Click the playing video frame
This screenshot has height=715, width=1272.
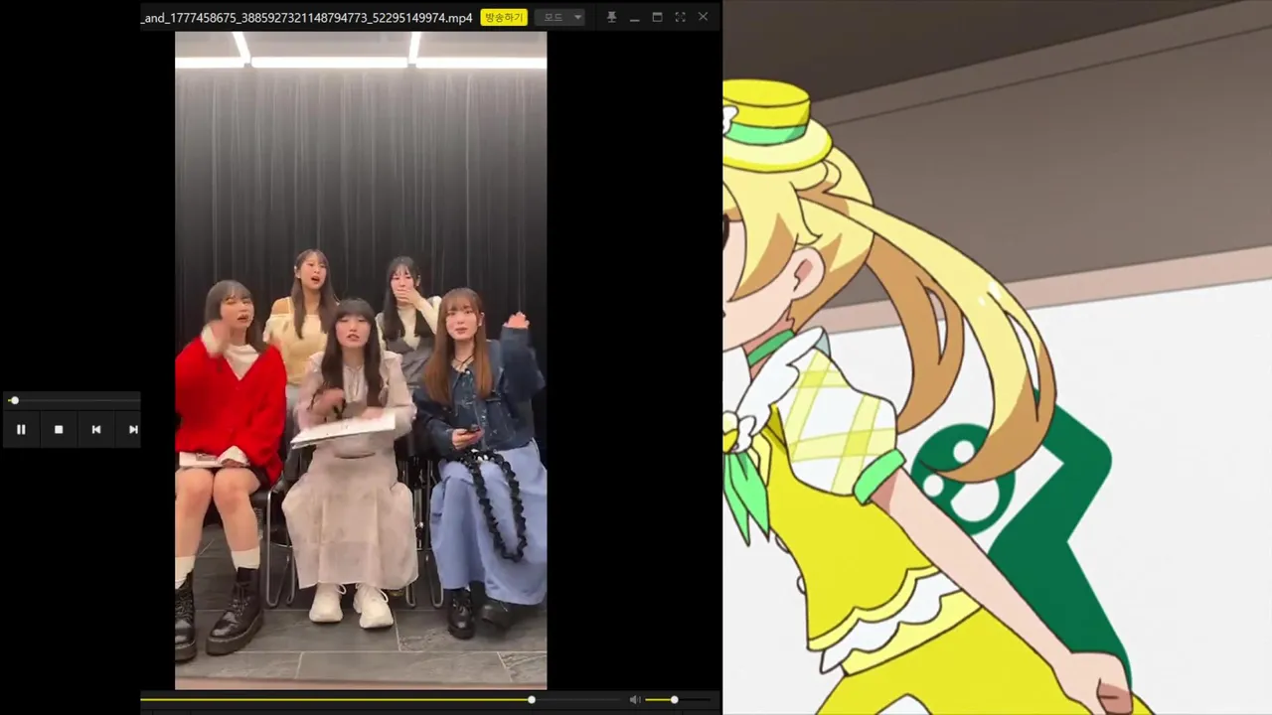click(x=361, y=359)
